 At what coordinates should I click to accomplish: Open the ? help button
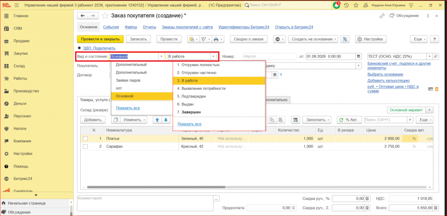pos(434,39)
